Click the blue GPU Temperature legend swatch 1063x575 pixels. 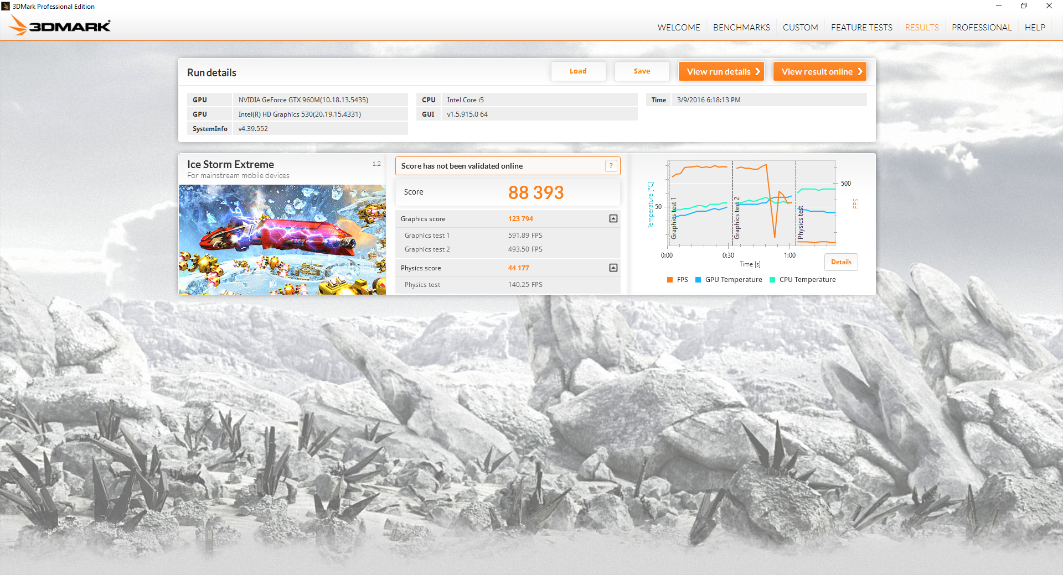[x=698, y=280]
